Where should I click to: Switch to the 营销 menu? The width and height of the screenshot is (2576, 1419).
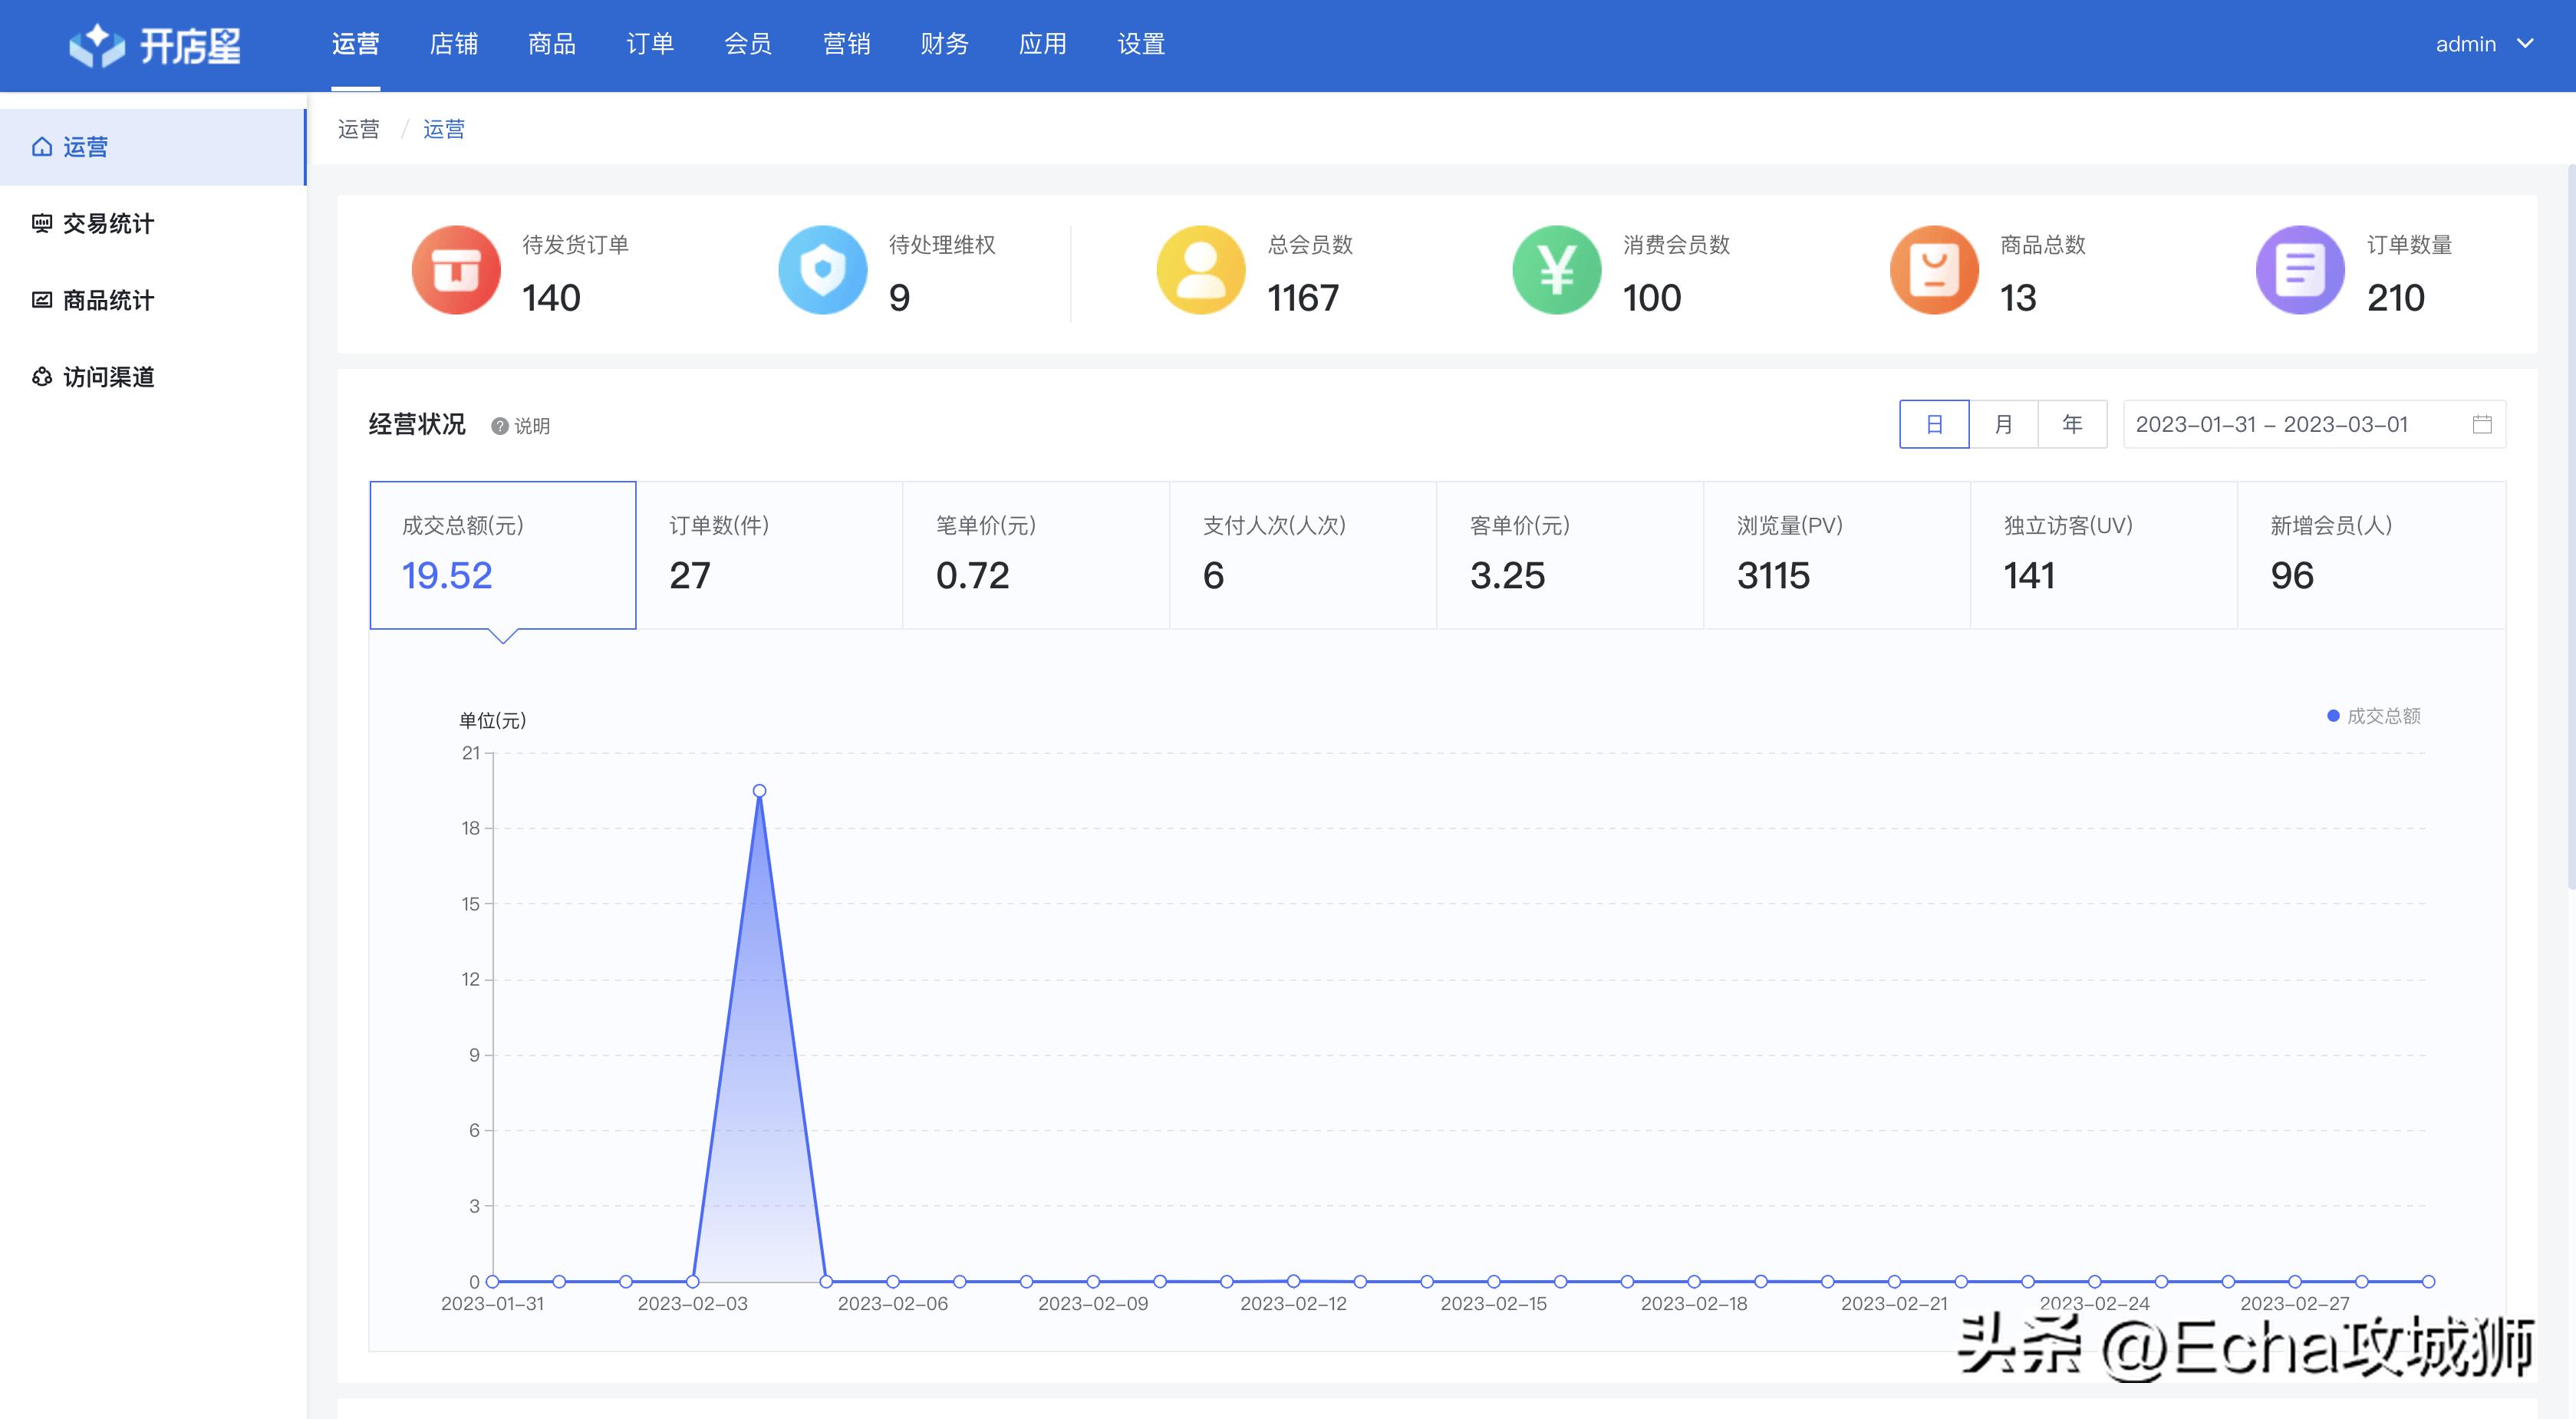[x=846, y=44]
